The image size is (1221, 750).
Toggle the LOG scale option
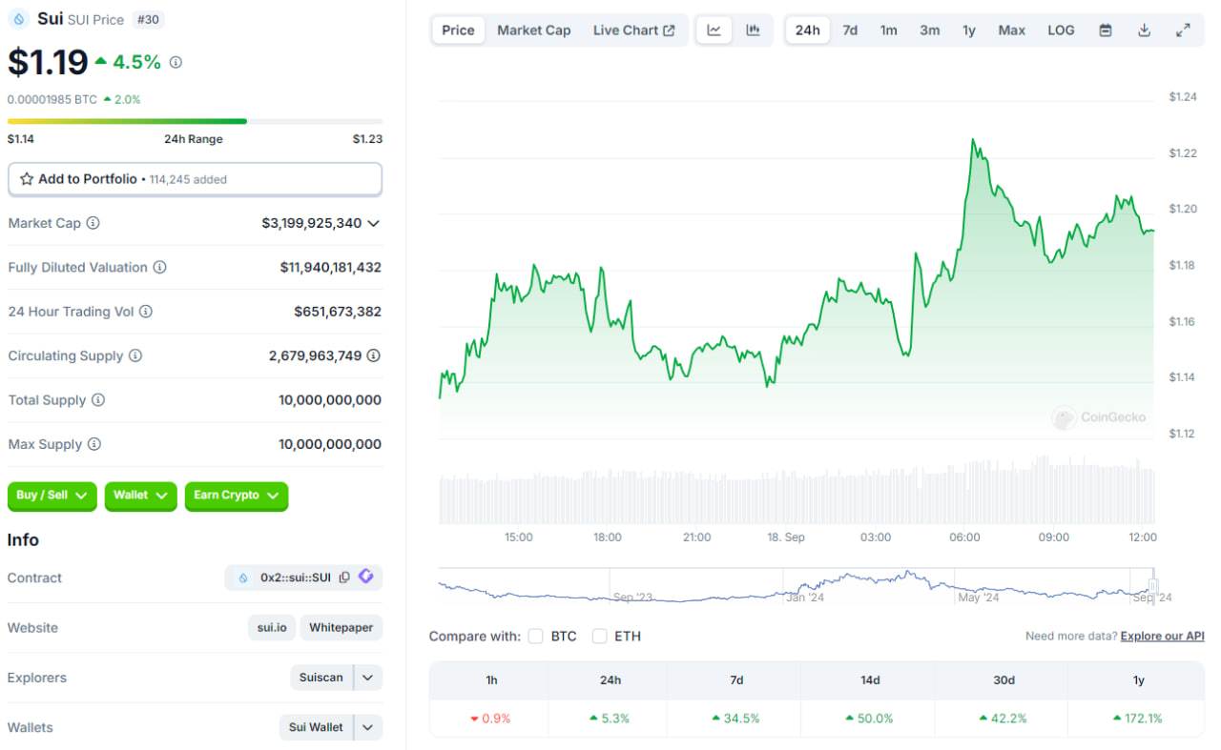[x=1061, y=30]
